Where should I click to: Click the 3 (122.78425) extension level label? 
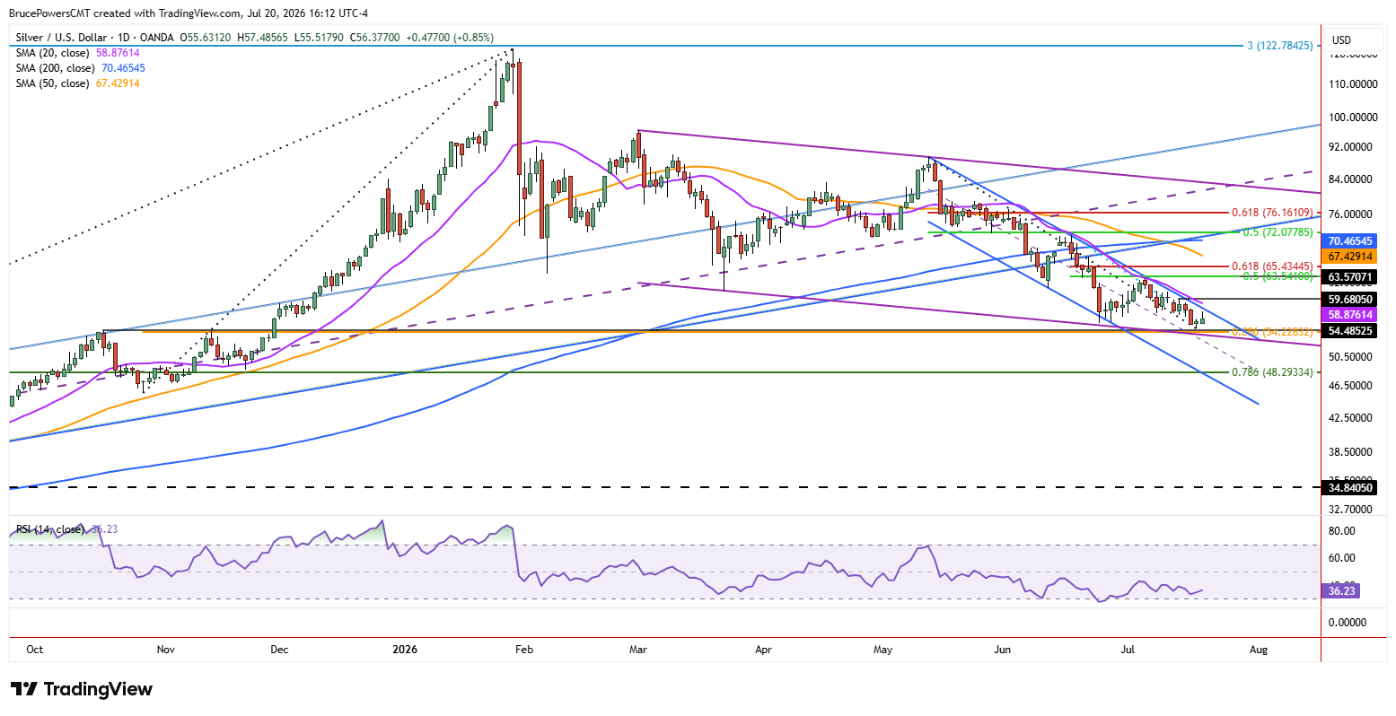click(1280, 45)
